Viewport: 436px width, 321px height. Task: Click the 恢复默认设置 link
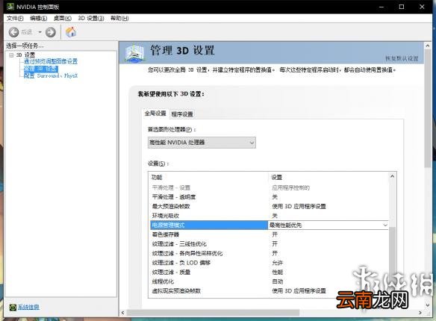tap(402, 58)
